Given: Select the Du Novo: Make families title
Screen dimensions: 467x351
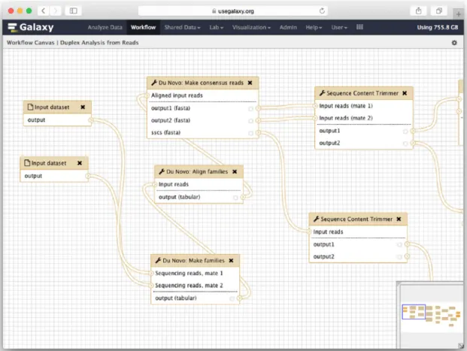Looking at the screenshot, I should tap(193, 261).
